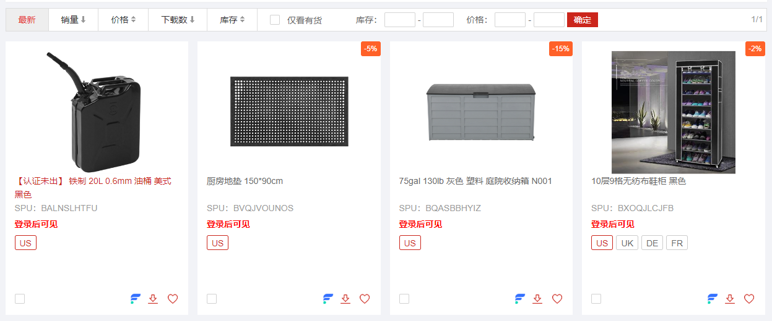Sort the list by 销量
Image resolution: width=772 pixels, height=321 pixels.
pyautogui.click(x=73, y=20)
